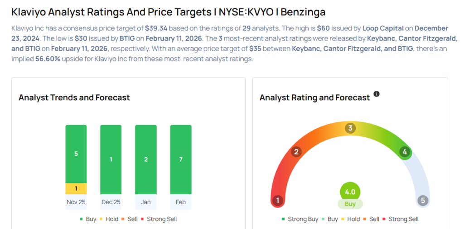464x229 pixels.
Task: Click the info icon beside Analyst Rating and Forecast
Action: [376, 94]
